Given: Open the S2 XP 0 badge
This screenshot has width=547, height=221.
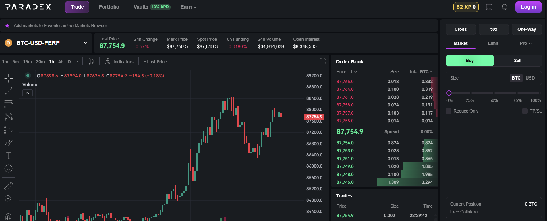Looking at the screenshot, I should pyautogui.click(x=466, y=7).
